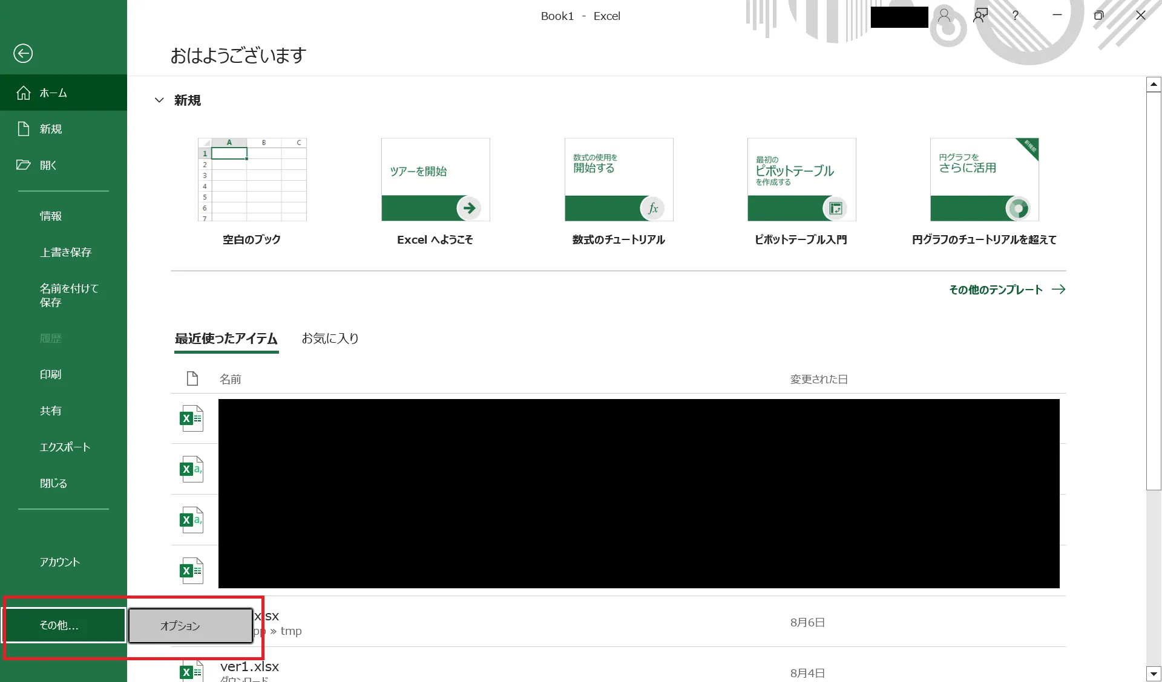Image resolution: width=1162 pixels, height=682 pixels.
Task: Click the 名前 column header
Action: point(230,379)
